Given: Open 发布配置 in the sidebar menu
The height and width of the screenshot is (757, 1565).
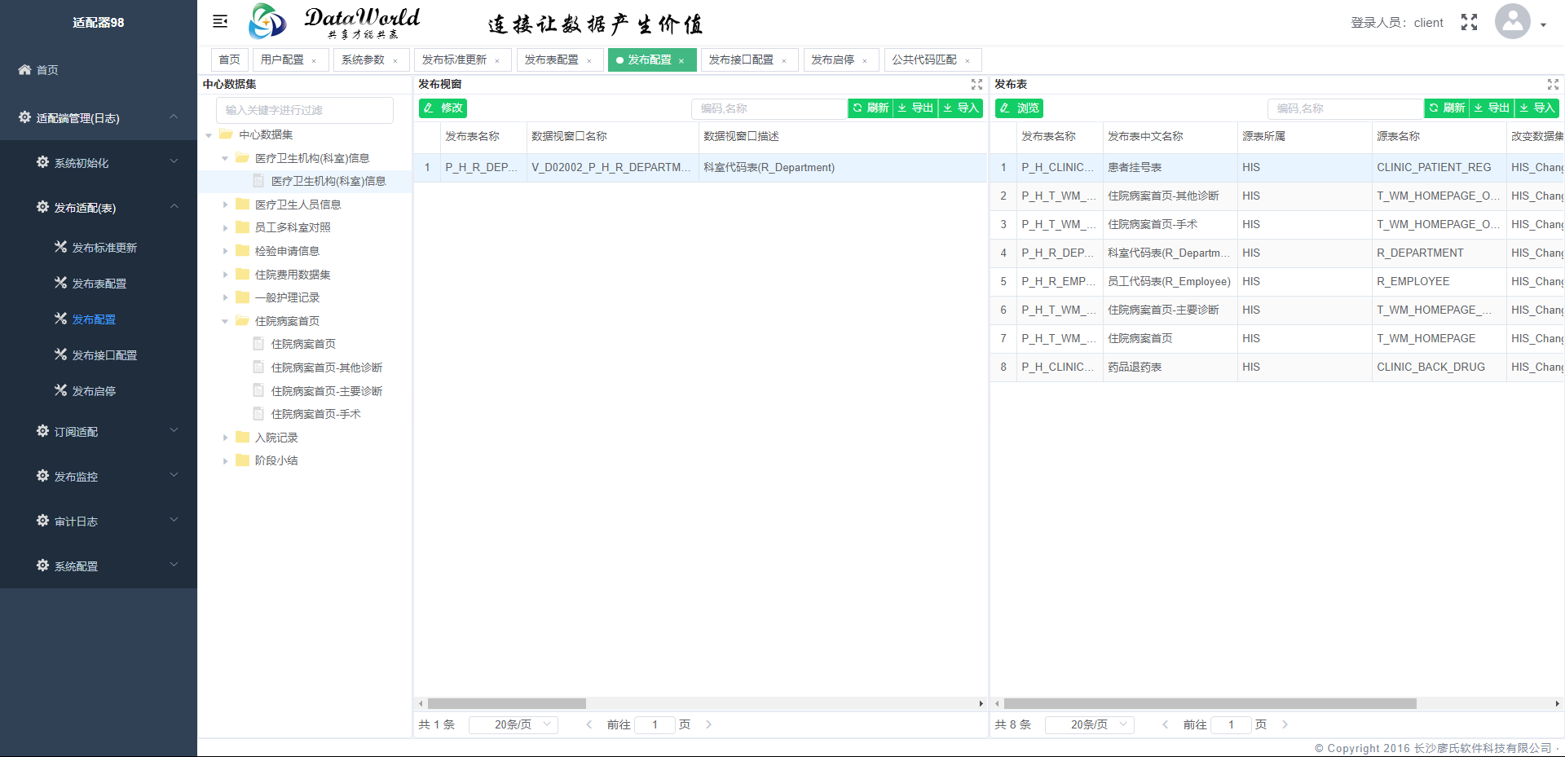Looking at the screenshot, I should pos(94,319).
